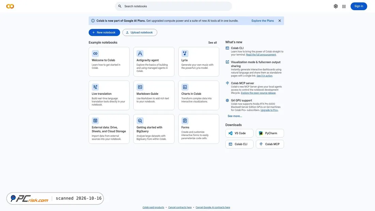Click See all example notebooks
375x211 pixels.
coord(212,43)
